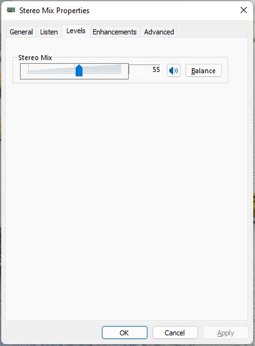255x346 pixels.
Task: Open the Balance settings button
Action: (203, 71)
